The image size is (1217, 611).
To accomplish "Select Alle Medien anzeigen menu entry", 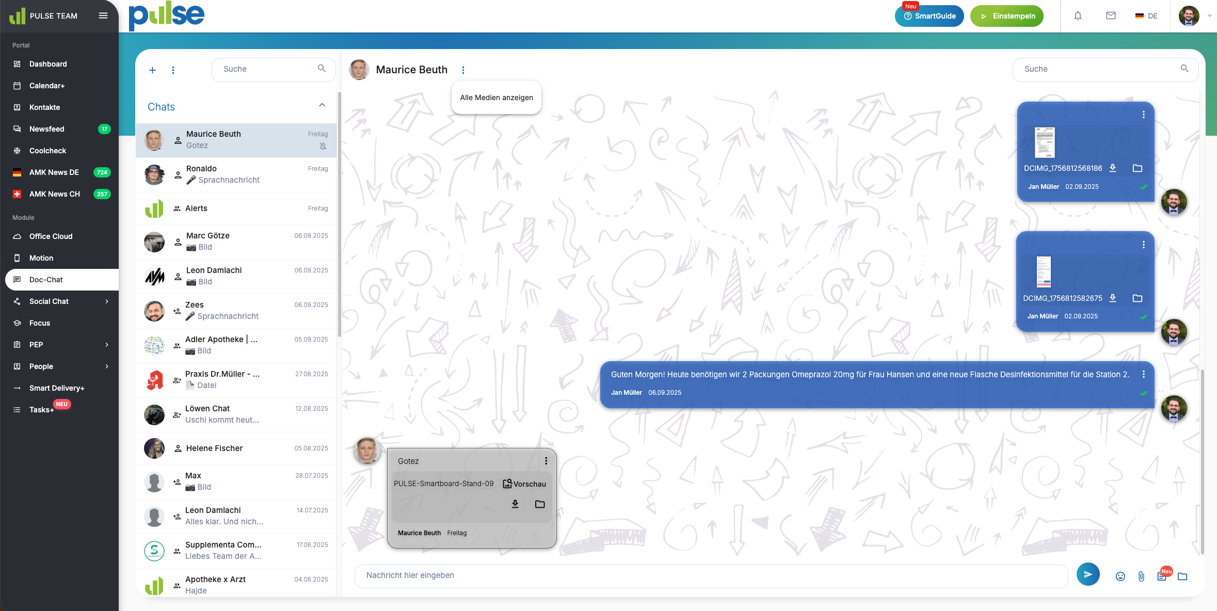I will (497, 98).
